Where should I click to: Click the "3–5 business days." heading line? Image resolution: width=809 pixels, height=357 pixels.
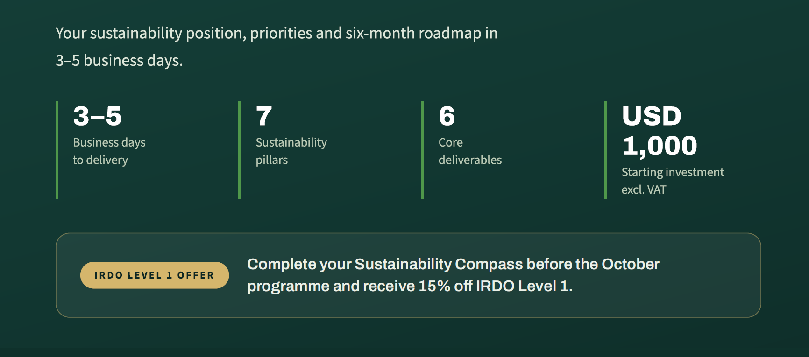(119, 61)
